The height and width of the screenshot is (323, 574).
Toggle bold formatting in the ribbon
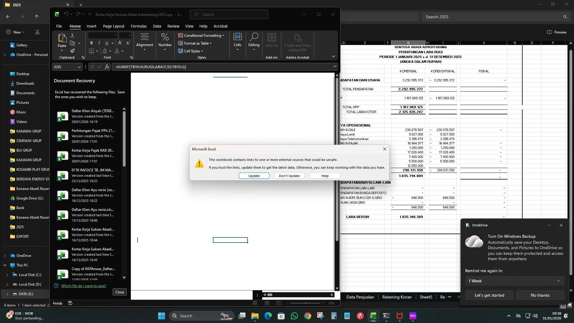[x=91, y=43]
